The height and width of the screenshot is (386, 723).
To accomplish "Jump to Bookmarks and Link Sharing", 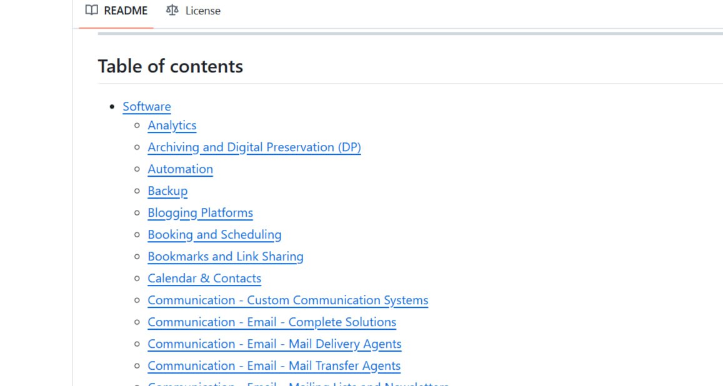I will (x=225, y=257).
